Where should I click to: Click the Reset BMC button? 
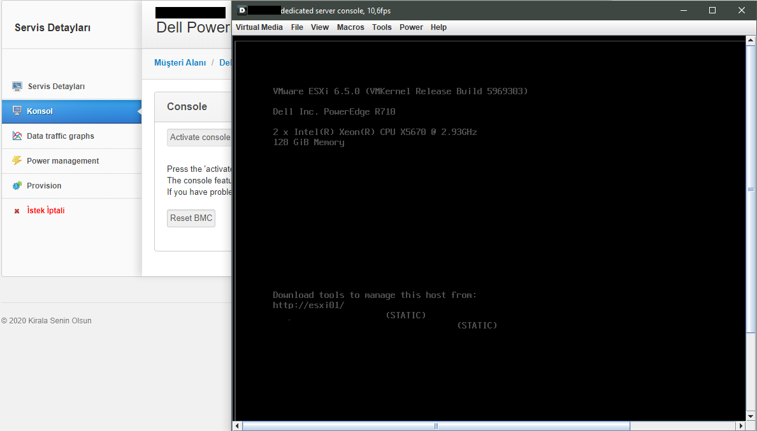pyautogui.click(x=191, y=218)
